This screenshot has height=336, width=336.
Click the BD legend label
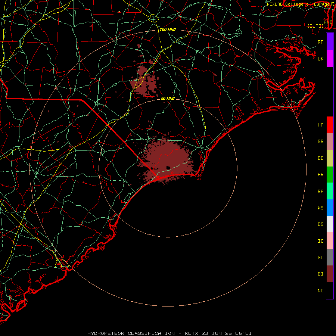(320, 158)
